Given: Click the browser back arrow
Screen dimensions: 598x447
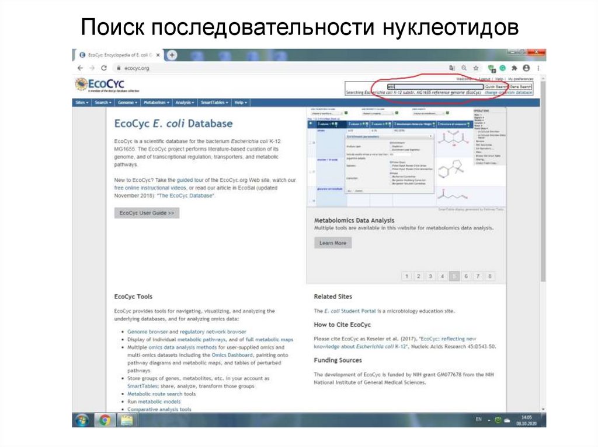Looking at the screenshot, I should coord(80,67).
